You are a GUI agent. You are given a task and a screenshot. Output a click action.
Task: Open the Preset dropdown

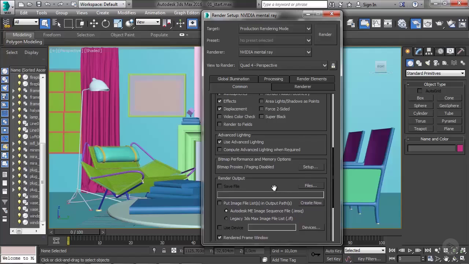tap(275, 40)
